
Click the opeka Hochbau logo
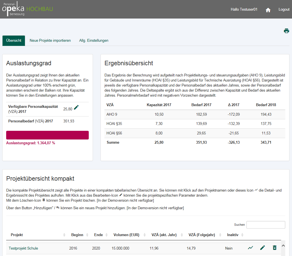click(27, 9)
